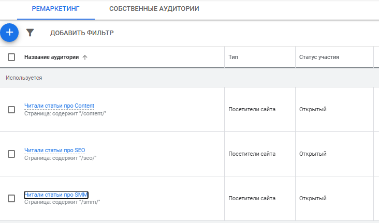379x223 pixels.
Task: Click the sort arrow beside Название аудитории
Action: (85, 57)
